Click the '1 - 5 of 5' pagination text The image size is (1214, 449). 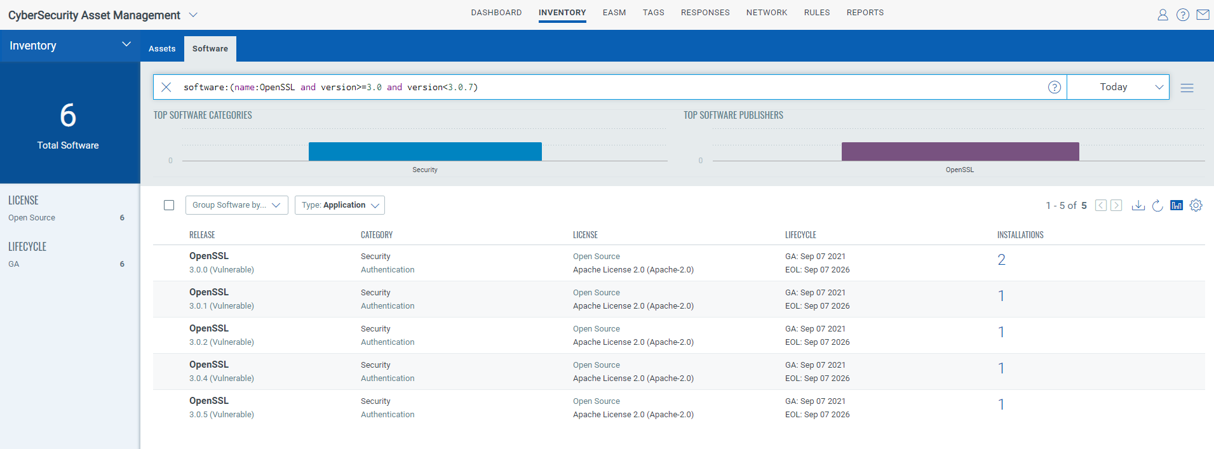1066,205
